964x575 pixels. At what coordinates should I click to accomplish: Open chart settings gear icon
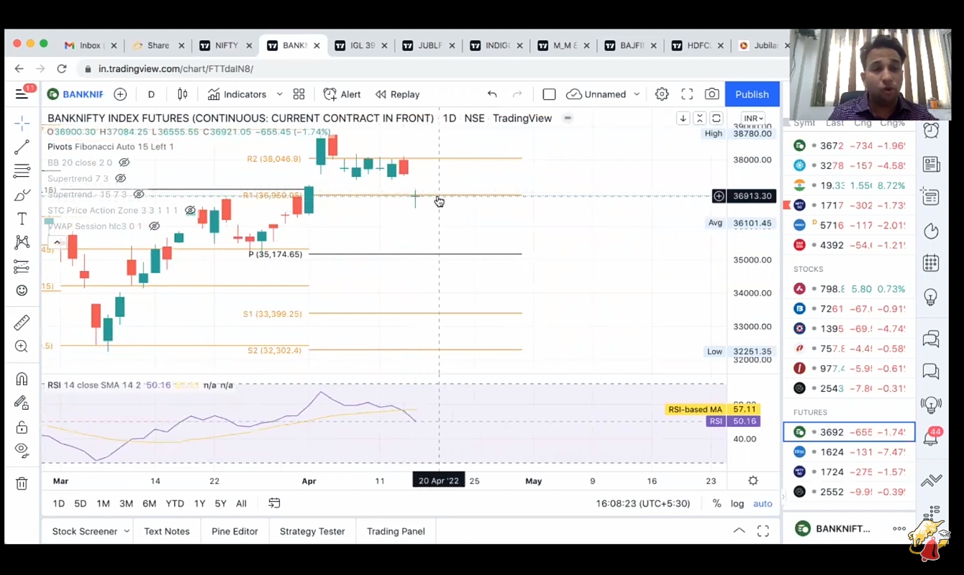pos(662,94)
